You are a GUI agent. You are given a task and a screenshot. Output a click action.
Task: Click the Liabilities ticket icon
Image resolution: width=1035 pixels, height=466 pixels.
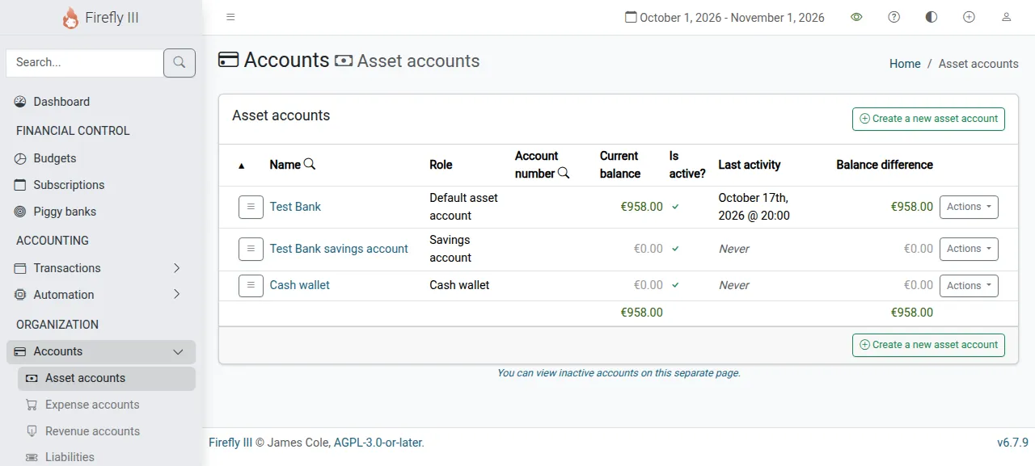tap(32, 457)
